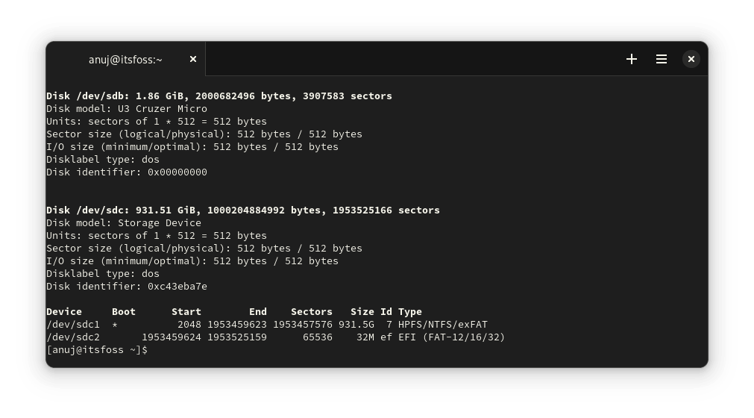Click the Sectors column header
Image resolution: width=754 pixels, height=418 pixels.
click(312, 312)
